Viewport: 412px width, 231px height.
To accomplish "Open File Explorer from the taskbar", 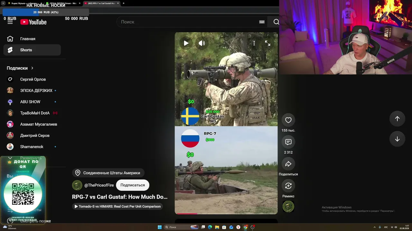I will coord(217,227).
